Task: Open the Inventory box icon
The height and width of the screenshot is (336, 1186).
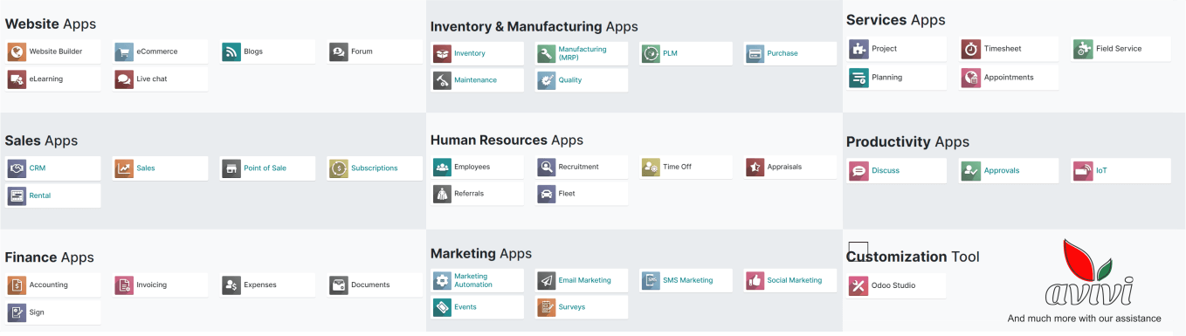Action: tap(442, 53)
